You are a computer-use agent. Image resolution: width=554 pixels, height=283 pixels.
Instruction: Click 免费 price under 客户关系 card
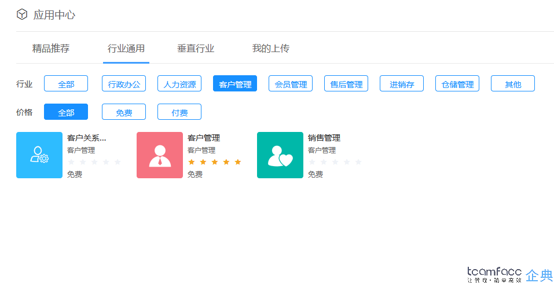75,174
